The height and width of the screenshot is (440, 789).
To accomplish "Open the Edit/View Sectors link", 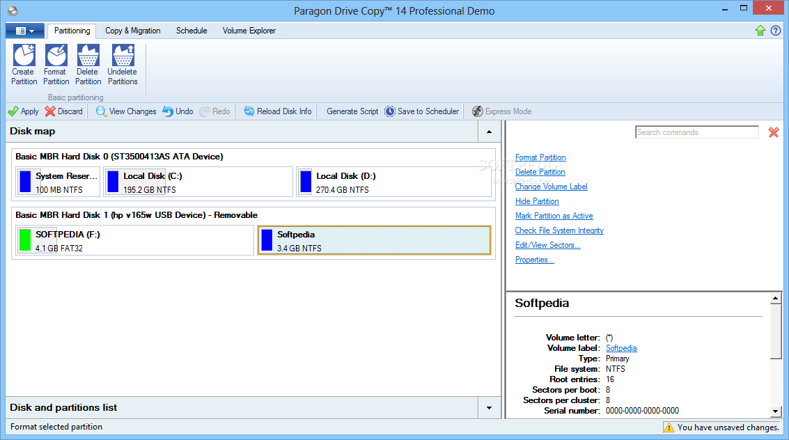I will pyautogui.click(x=547, y=245).
